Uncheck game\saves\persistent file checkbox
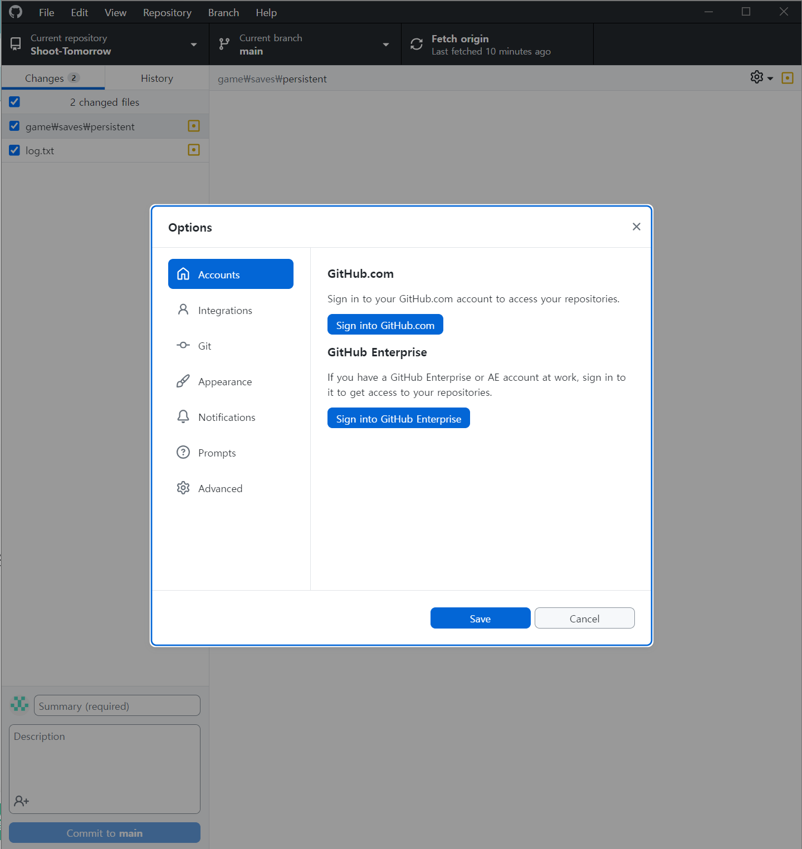The width and height of the screenshot is (802, 849). tap(14, 126)
